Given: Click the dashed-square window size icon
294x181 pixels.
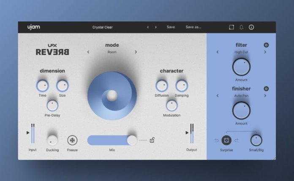Looking at the screenshot, I should 231,27.
